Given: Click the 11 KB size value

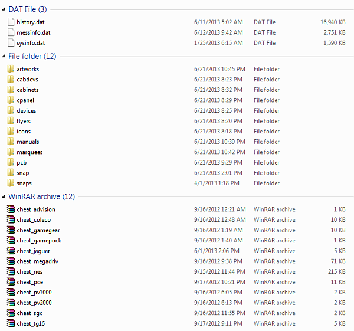Looking at the screenshot, I should pyautogui.click(x=338, y=282).
